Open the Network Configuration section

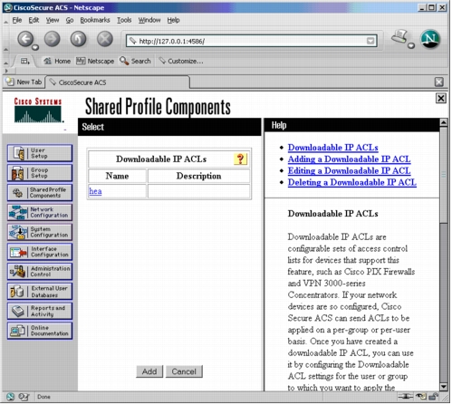point(40,213)
